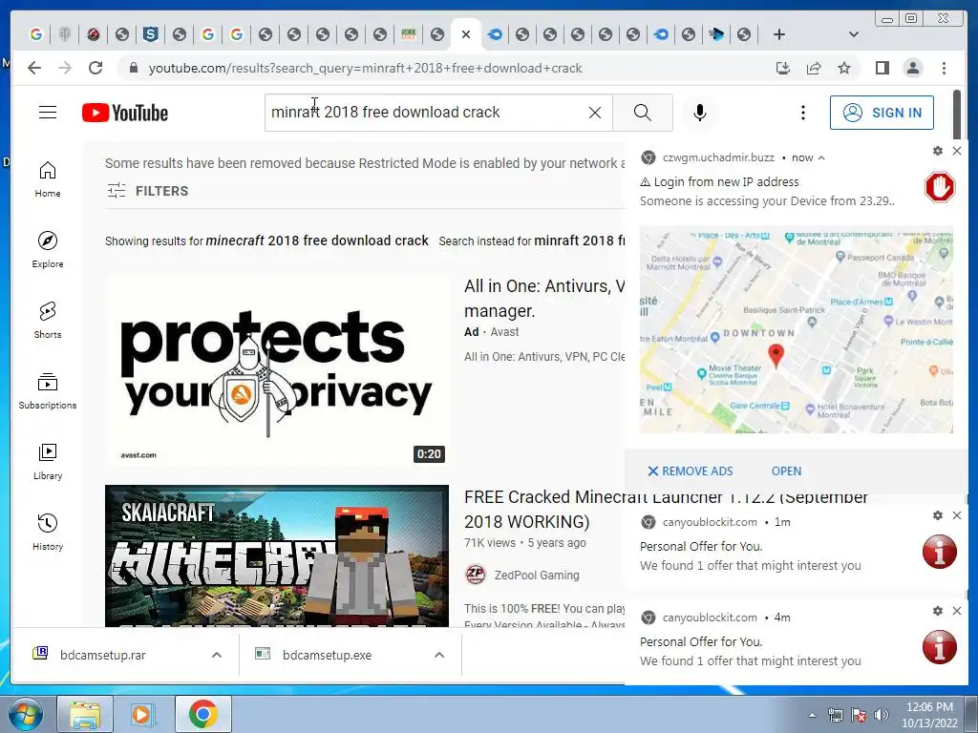Open the tab search dropdown chevron

(853, 34)
